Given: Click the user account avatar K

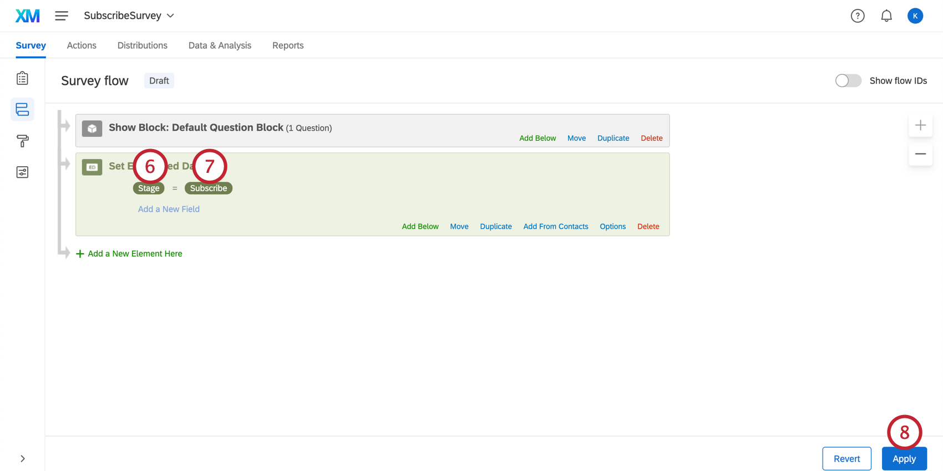Looking at the screenshot, I should [915, 16].
